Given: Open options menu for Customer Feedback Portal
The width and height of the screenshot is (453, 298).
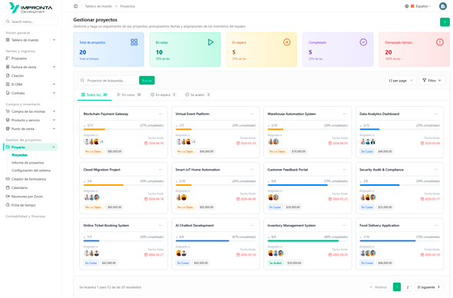Looking at the screenshot, I should (x=345, y=170).
